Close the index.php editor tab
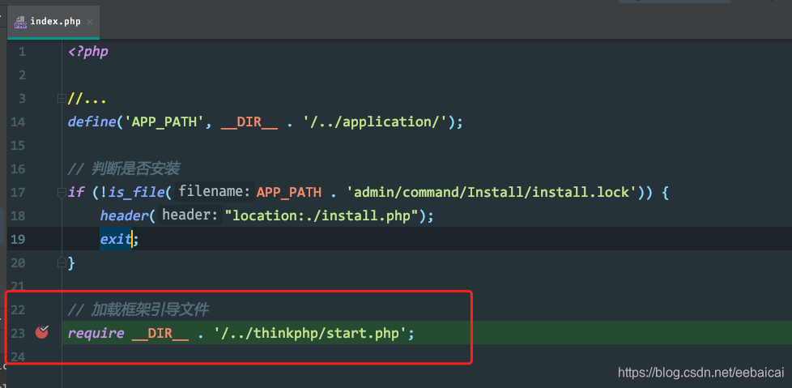This screenshot has width=792, height=388. (x=90, y=22)
